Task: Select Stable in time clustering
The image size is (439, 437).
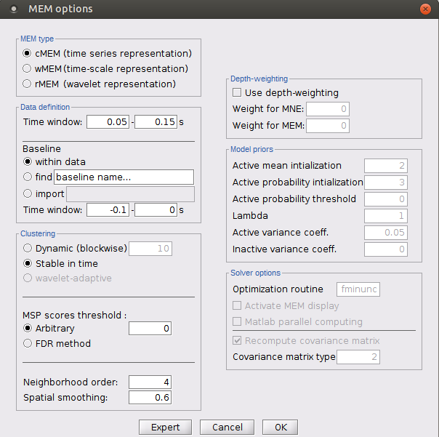Action: (28, 263)
